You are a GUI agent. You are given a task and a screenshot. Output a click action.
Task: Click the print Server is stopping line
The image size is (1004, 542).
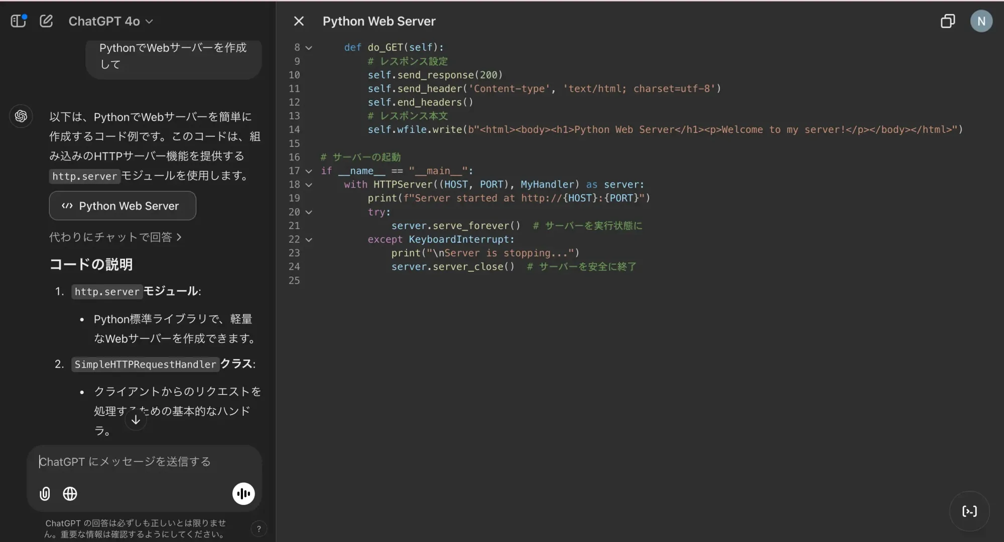pos(485,253)
